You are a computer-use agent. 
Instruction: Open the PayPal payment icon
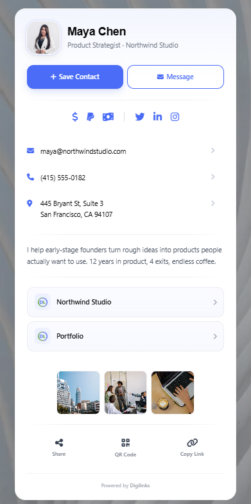point(91,117)
